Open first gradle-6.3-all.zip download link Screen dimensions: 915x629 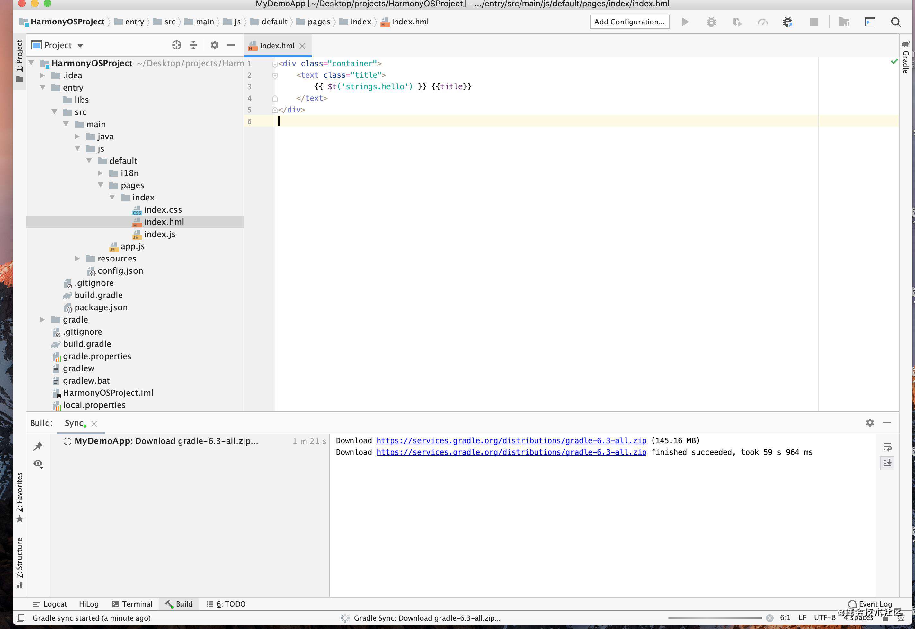coord(511,441)
